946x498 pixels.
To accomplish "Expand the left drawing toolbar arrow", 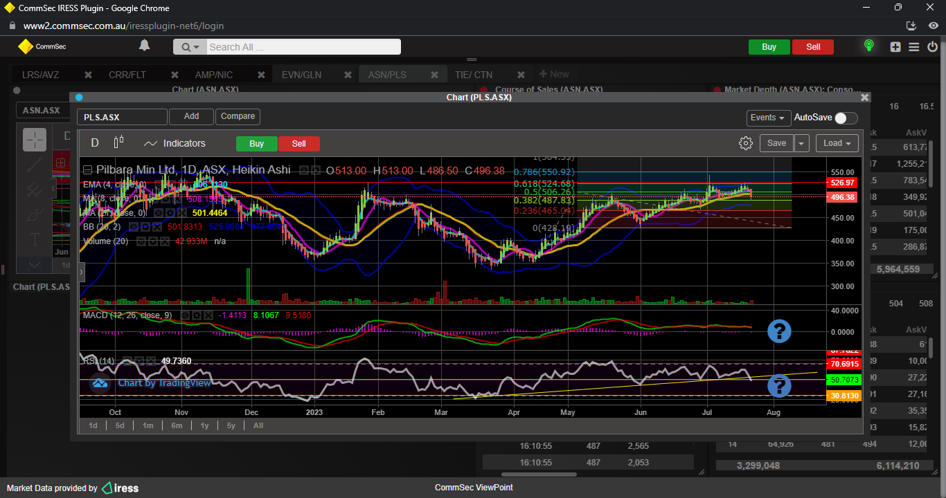I will 82,273.
